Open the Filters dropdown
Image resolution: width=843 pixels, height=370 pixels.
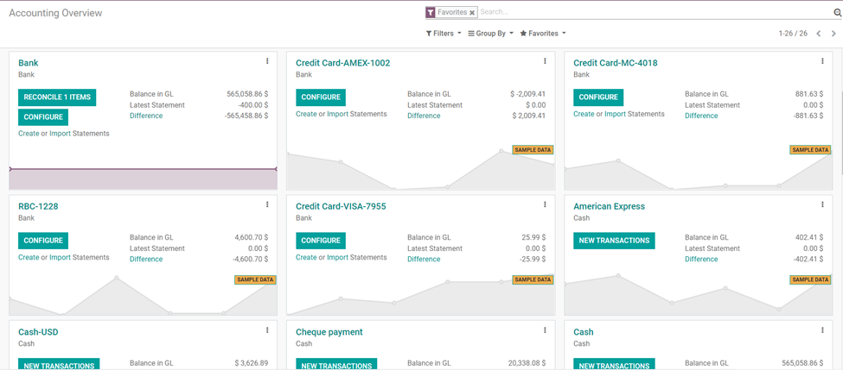point(444,34)
